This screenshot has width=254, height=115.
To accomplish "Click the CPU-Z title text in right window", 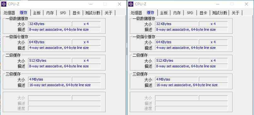I will 141,4.
